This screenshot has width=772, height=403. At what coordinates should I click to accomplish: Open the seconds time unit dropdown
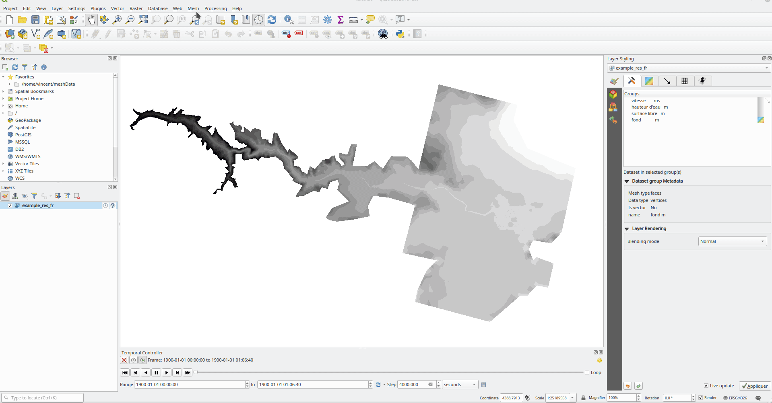click(x=460, y=384)
